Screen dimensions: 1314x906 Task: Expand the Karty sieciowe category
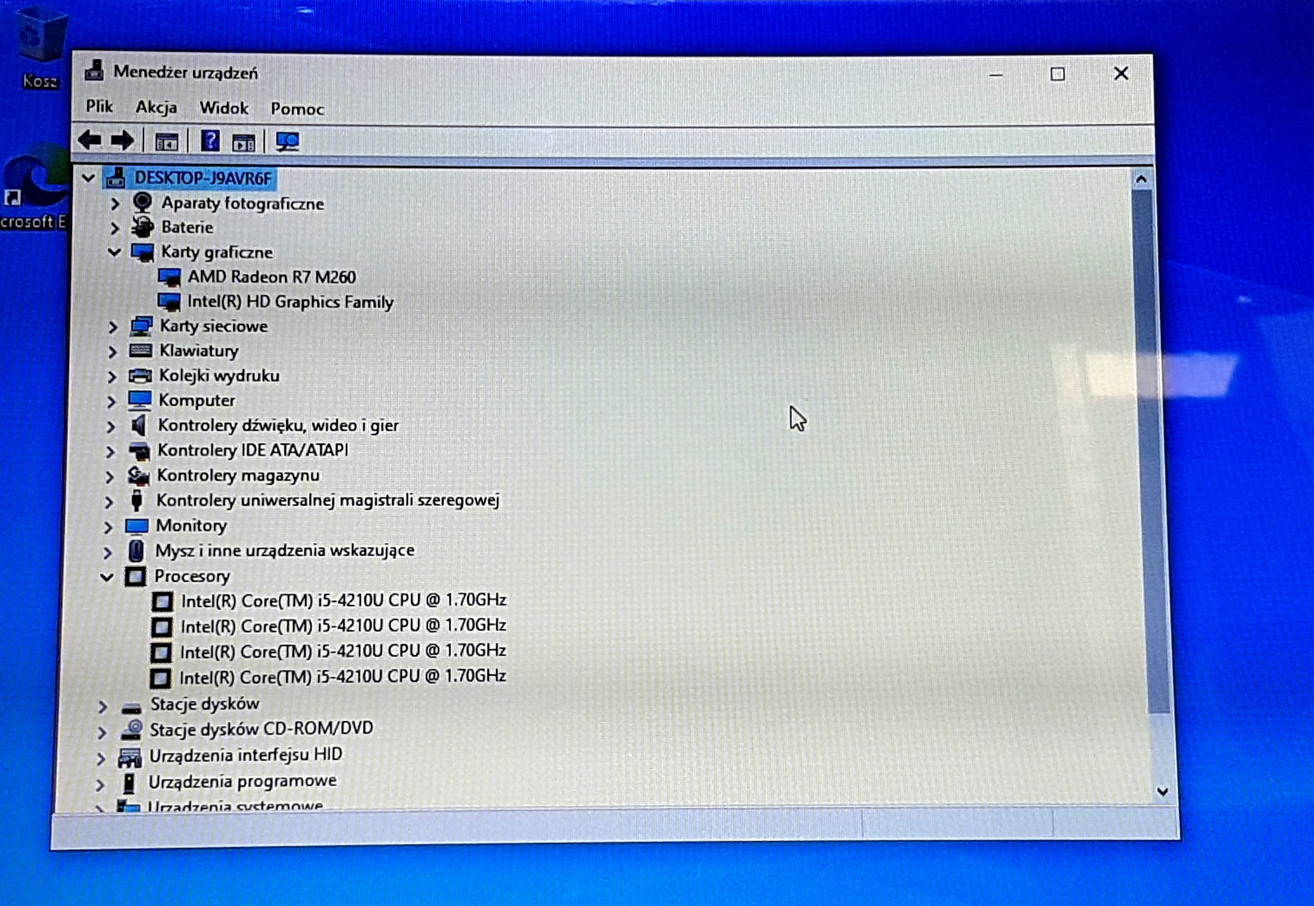tap(112, 327)
